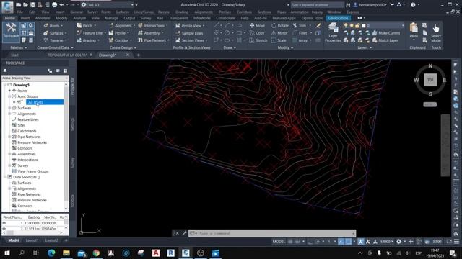Open the Surfaces menu in menu bar
Image resolution: width=462 pixels, height=259 pixels.
click(x=122, y=12)
